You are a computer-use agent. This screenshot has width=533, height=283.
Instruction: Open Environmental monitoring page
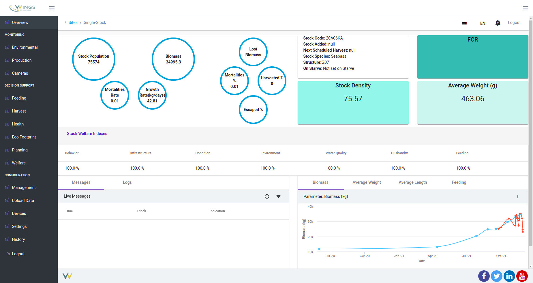[x=29, y=47]
